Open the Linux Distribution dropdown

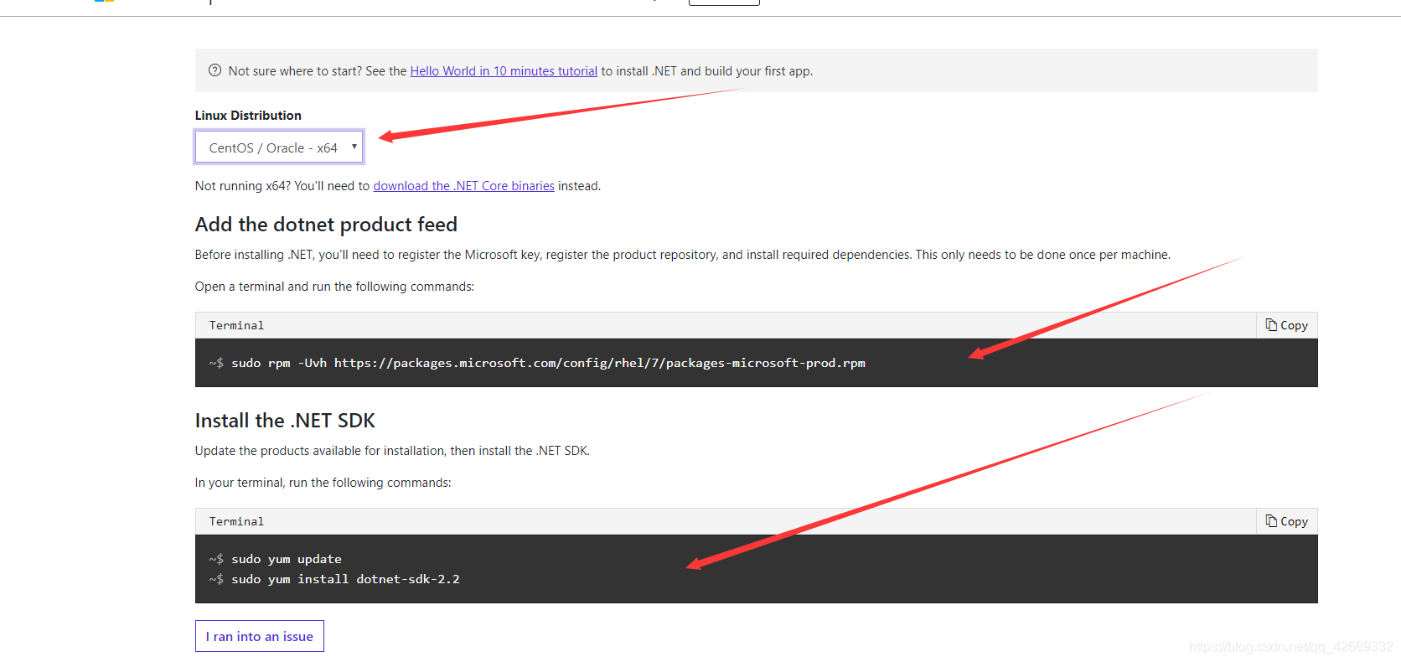pyautogui.click(x=279, y=147)
